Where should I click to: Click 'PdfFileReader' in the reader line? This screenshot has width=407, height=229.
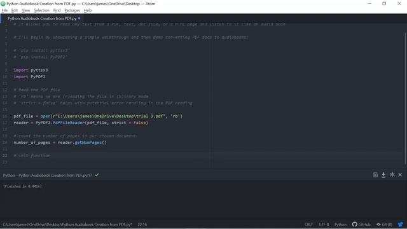tap(69, 123)
